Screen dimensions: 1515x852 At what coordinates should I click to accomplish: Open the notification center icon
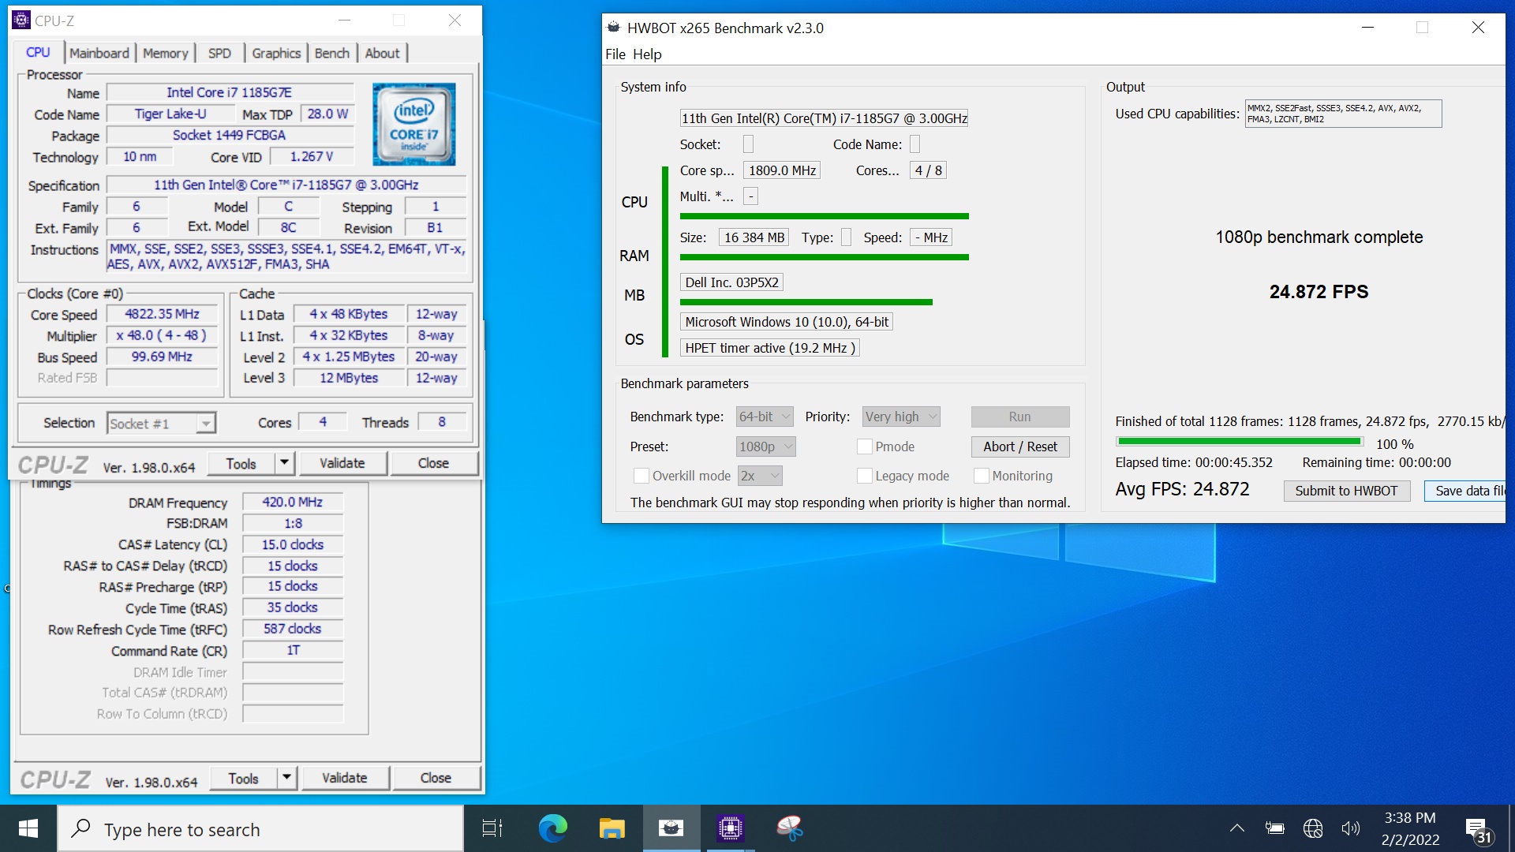(x=1479, y=830)
